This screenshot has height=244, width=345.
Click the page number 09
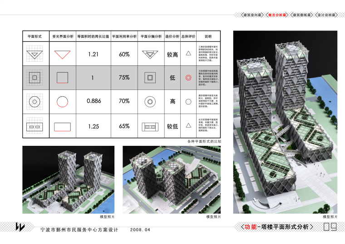click(330, 227)
